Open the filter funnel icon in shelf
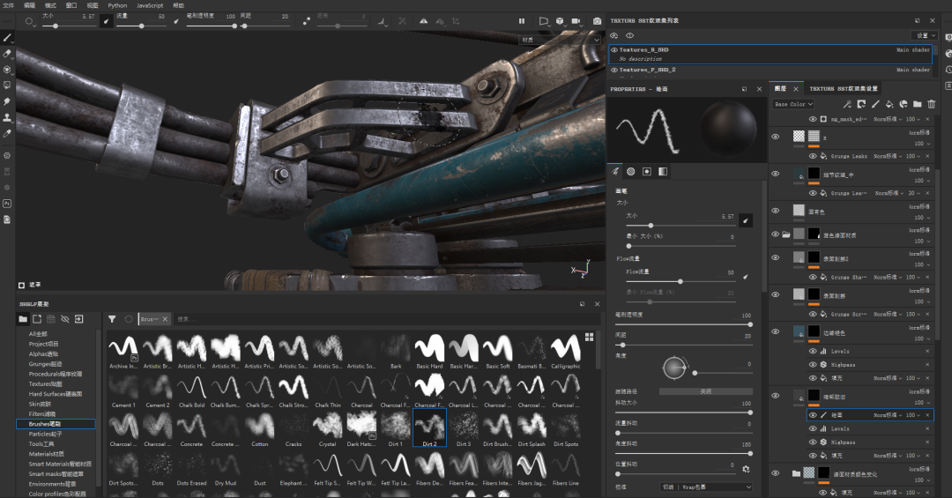This screenshot has height=498, width=952. 112,319
